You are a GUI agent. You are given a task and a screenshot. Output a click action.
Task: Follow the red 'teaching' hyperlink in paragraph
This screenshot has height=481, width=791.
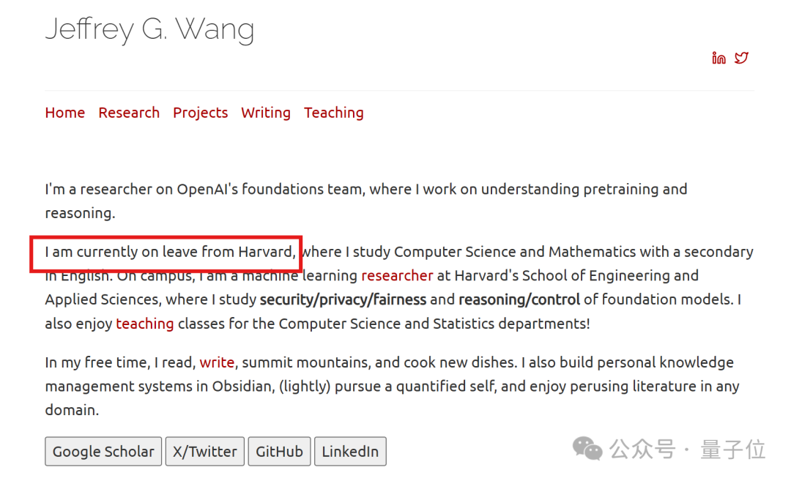pyautogui.click(x=145, y=323)
